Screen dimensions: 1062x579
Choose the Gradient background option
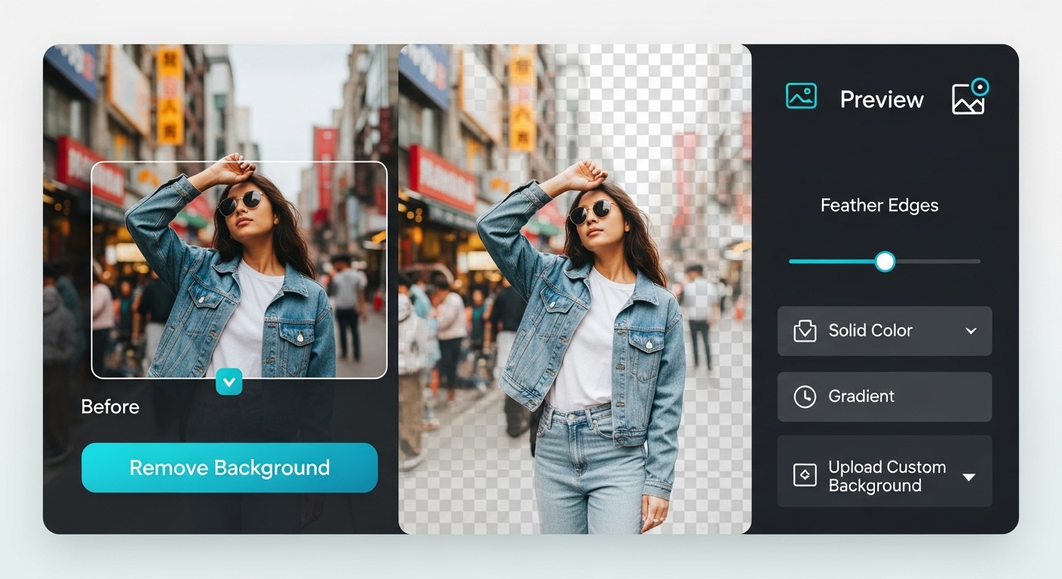click(861, 397)
